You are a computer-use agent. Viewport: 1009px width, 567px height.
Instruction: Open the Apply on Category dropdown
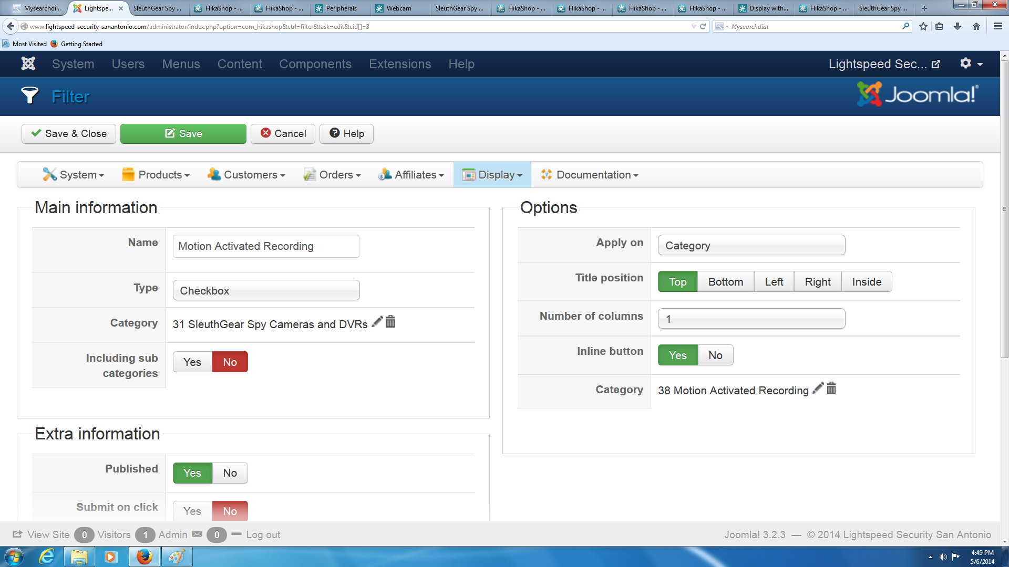pos(751,246)
